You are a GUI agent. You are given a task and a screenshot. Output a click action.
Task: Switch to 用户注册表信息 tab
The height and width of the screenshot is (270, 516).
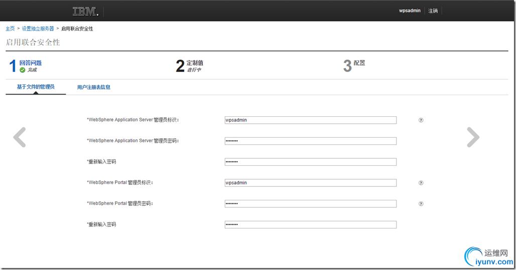pyautogui.click(x=94, y=87)
